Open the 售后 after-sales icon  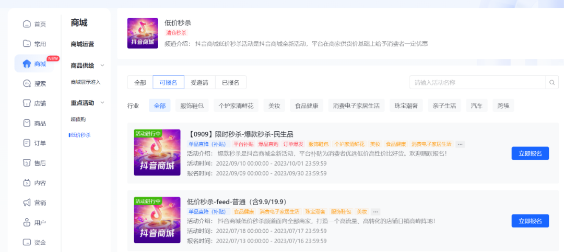27,163
